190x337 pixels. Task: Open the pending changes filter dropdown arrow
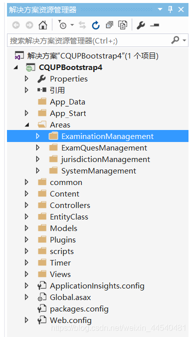[72, 25]
